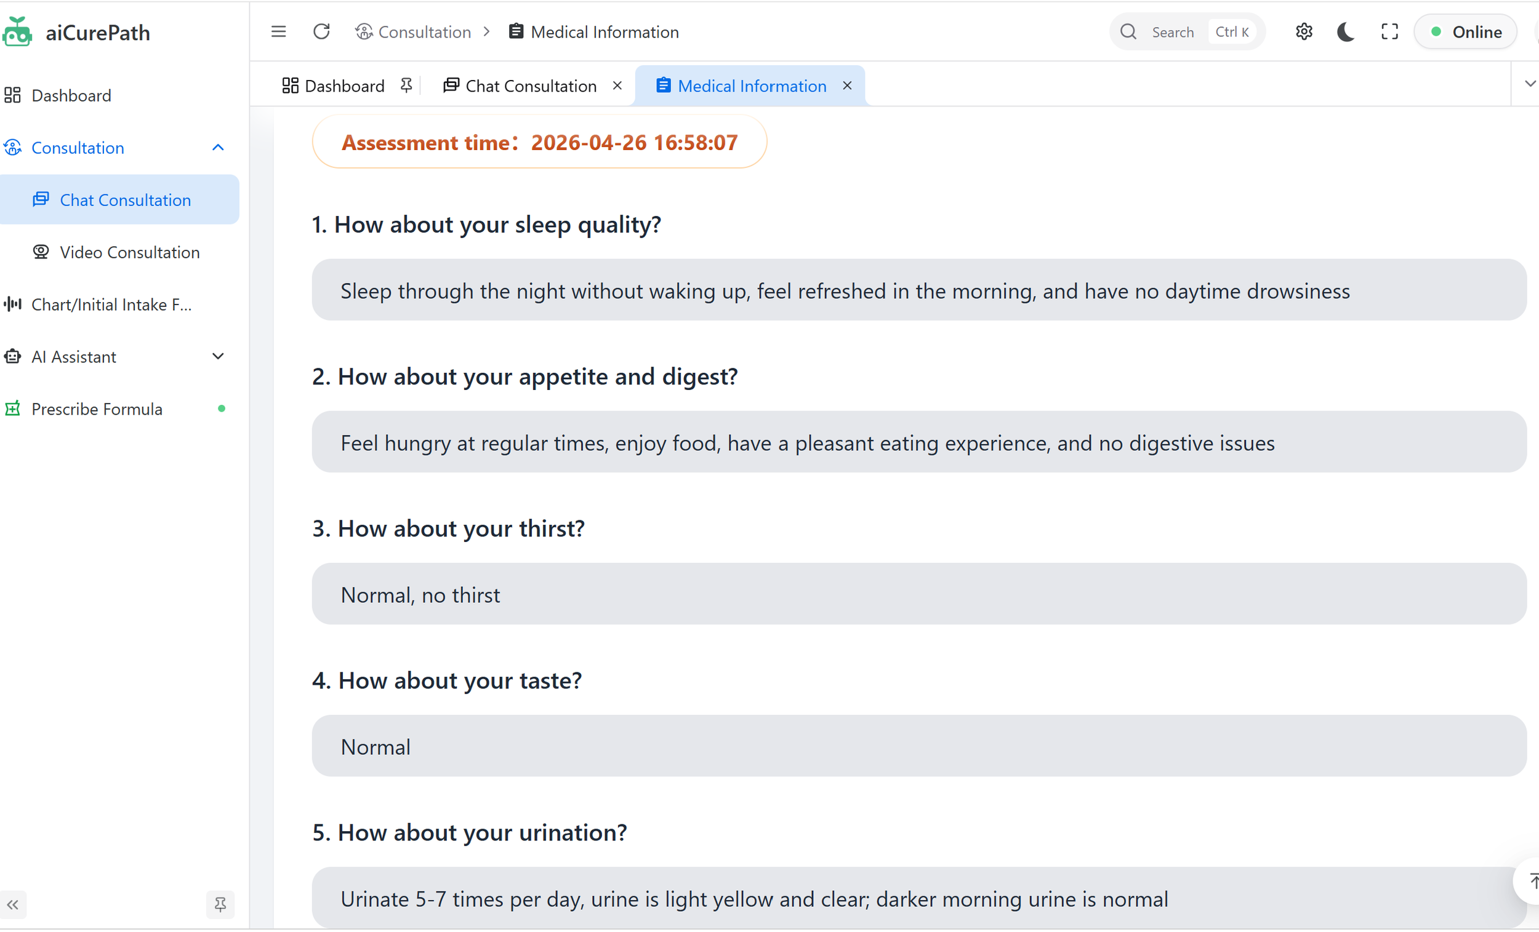Click the Medical Information tab clipboard icon
The width and height of the screenshot is (1539, 932).
[x=664, y=86]
